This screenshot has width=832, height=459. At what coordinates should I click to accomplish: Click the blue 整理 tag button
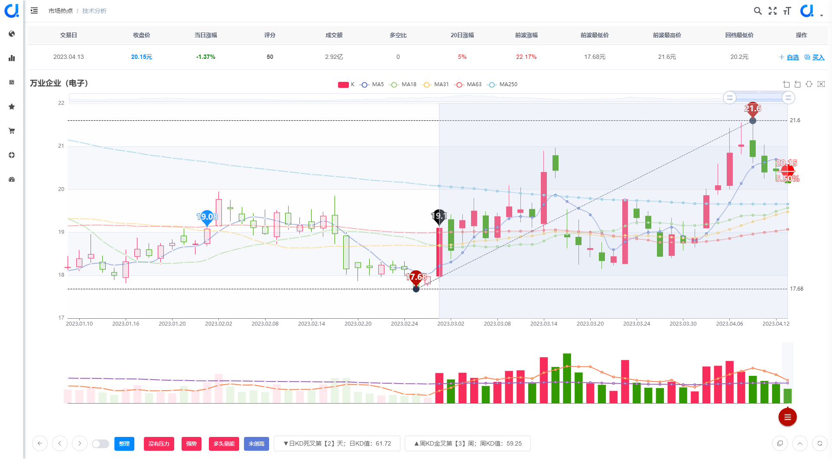(x=124, y=444)
